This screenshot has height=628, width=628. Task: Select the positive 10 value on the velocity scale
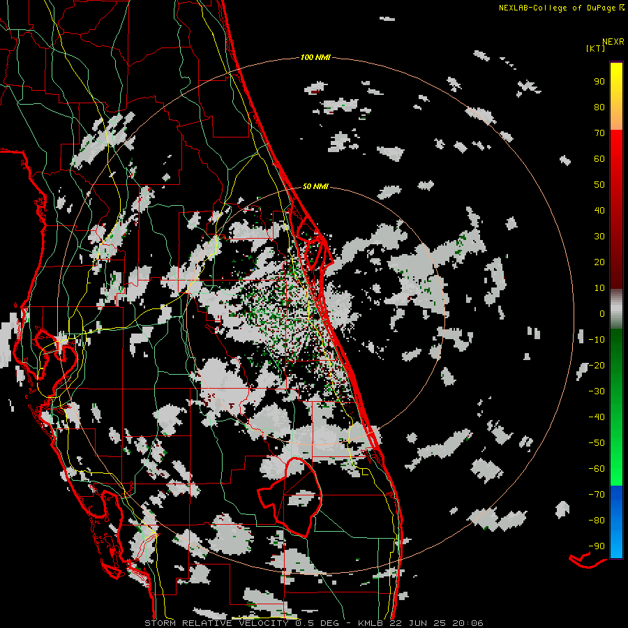(599, 288)
